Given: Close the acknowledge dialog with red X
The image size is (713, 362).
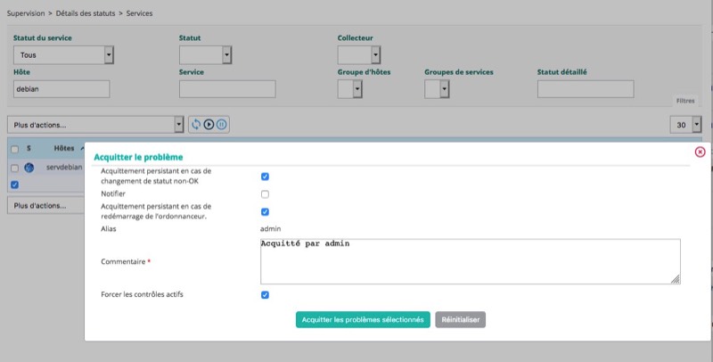Looking at the screenshot, I should point(700,152).
